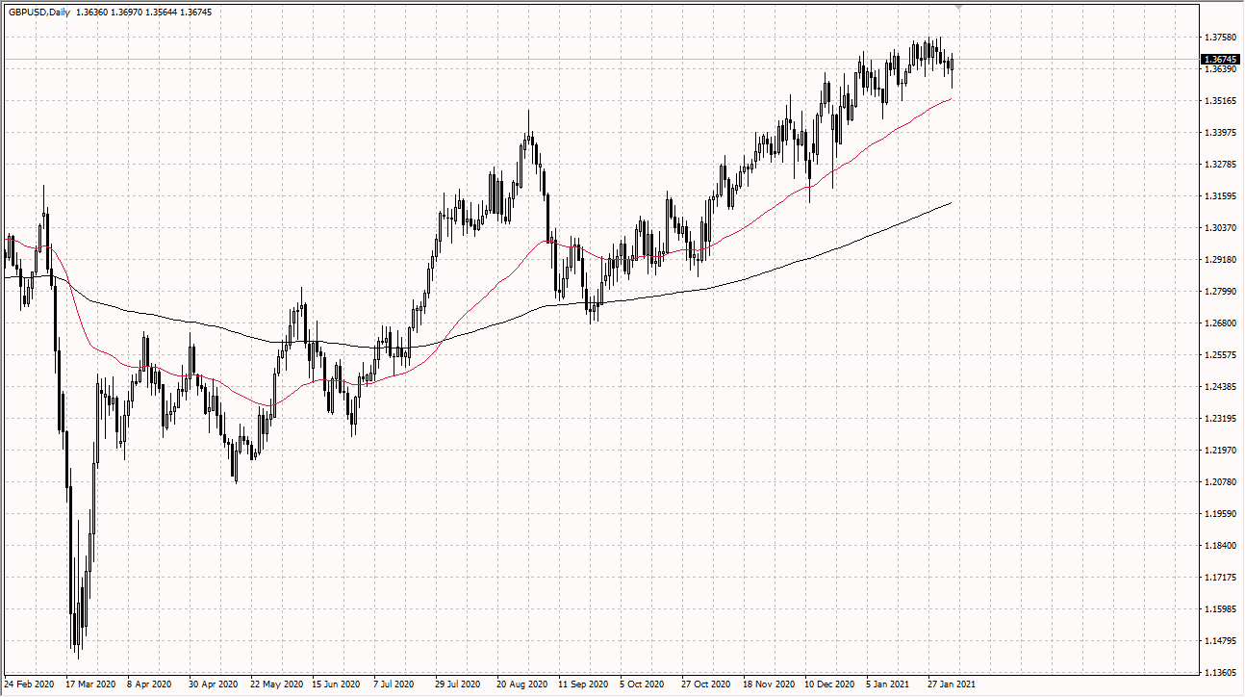This screenshot has height=697, width=1245.
Task: Click the 1.23195 price axis label
Action: pos(1219,419)
